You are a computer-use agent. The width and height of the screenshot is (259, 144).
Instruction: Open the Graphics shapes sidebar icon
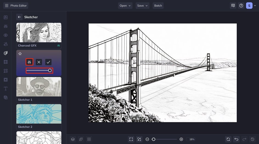5,71
